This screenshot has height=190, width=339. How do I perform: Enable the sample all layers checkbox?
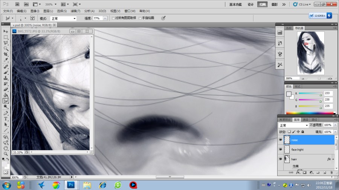coord(113,18)
